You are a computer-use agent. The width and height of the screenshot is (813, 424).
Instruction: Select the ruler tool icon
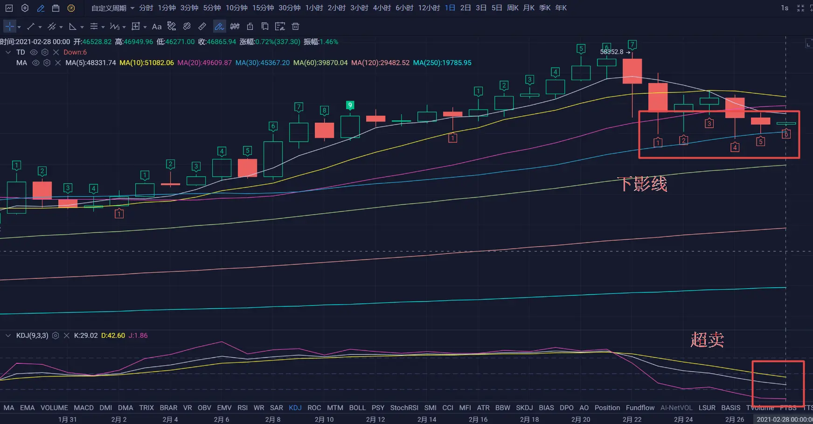(x=202, y=27)
